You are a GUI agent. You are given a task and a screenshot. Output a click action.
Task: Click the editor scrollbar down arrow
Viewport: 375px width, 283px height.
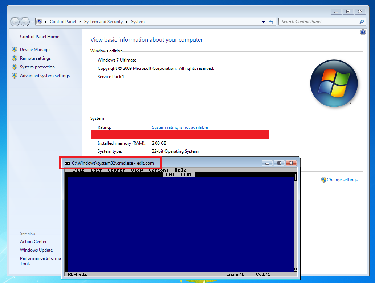tap(295, 270)
